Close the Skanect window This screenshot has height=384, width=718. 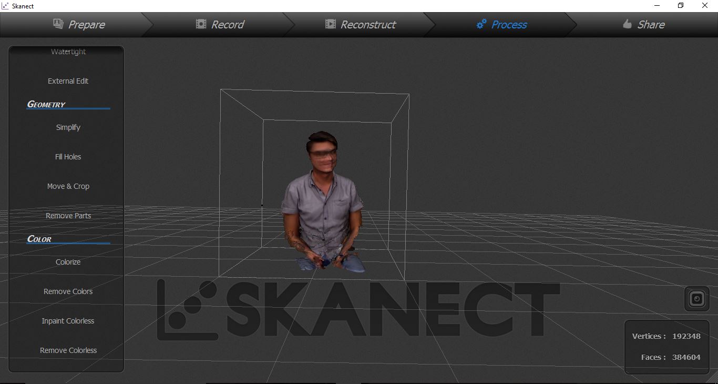(x=705, y=6)
